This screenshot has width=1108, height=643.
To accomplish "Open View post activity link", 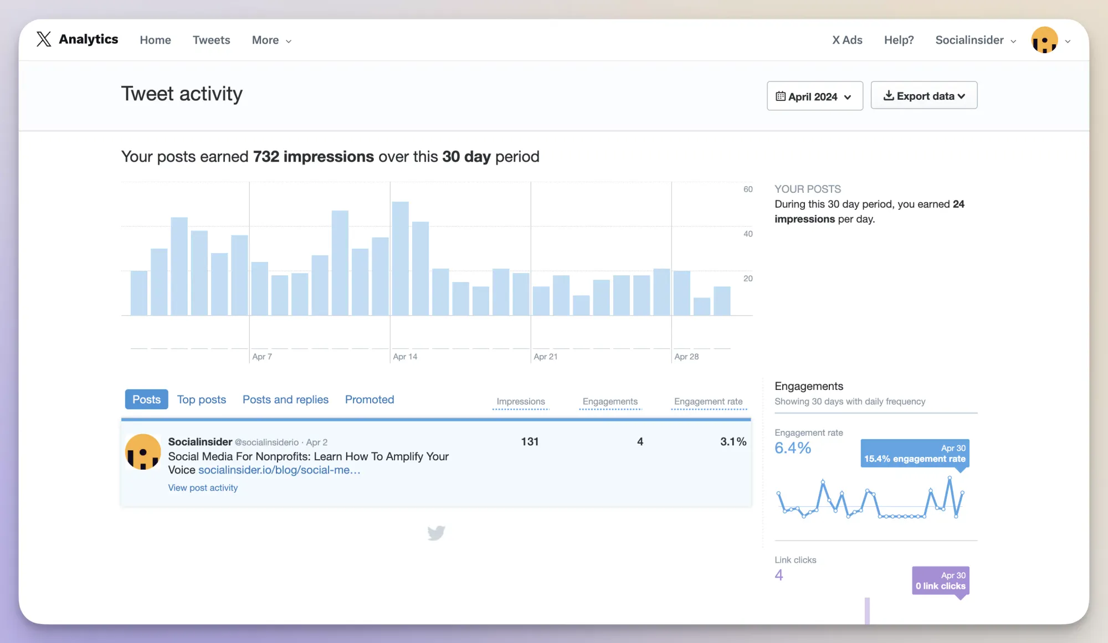I will 203,488.
